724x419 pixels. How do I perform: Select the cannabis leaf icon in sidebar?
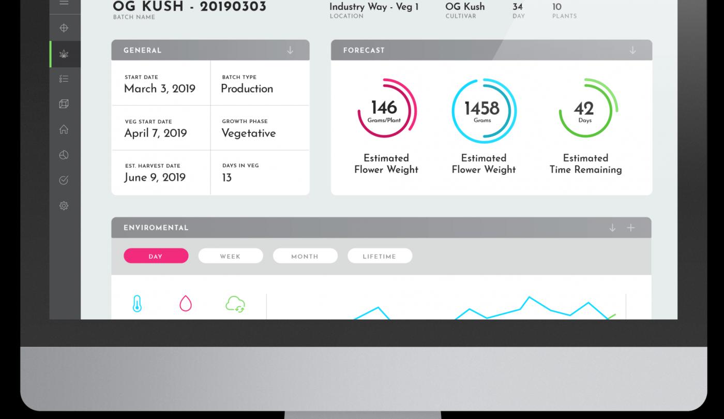(x=64, y=54)
